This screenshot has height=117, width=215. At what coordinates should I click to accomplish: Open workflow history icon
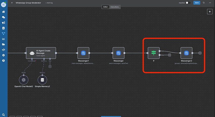click(204, 3)
